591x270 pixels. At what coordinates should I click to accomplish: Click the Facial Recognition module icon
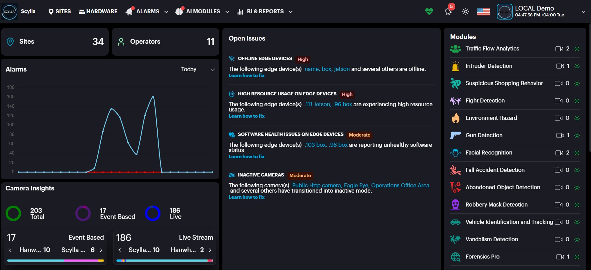tap(455, 153)
